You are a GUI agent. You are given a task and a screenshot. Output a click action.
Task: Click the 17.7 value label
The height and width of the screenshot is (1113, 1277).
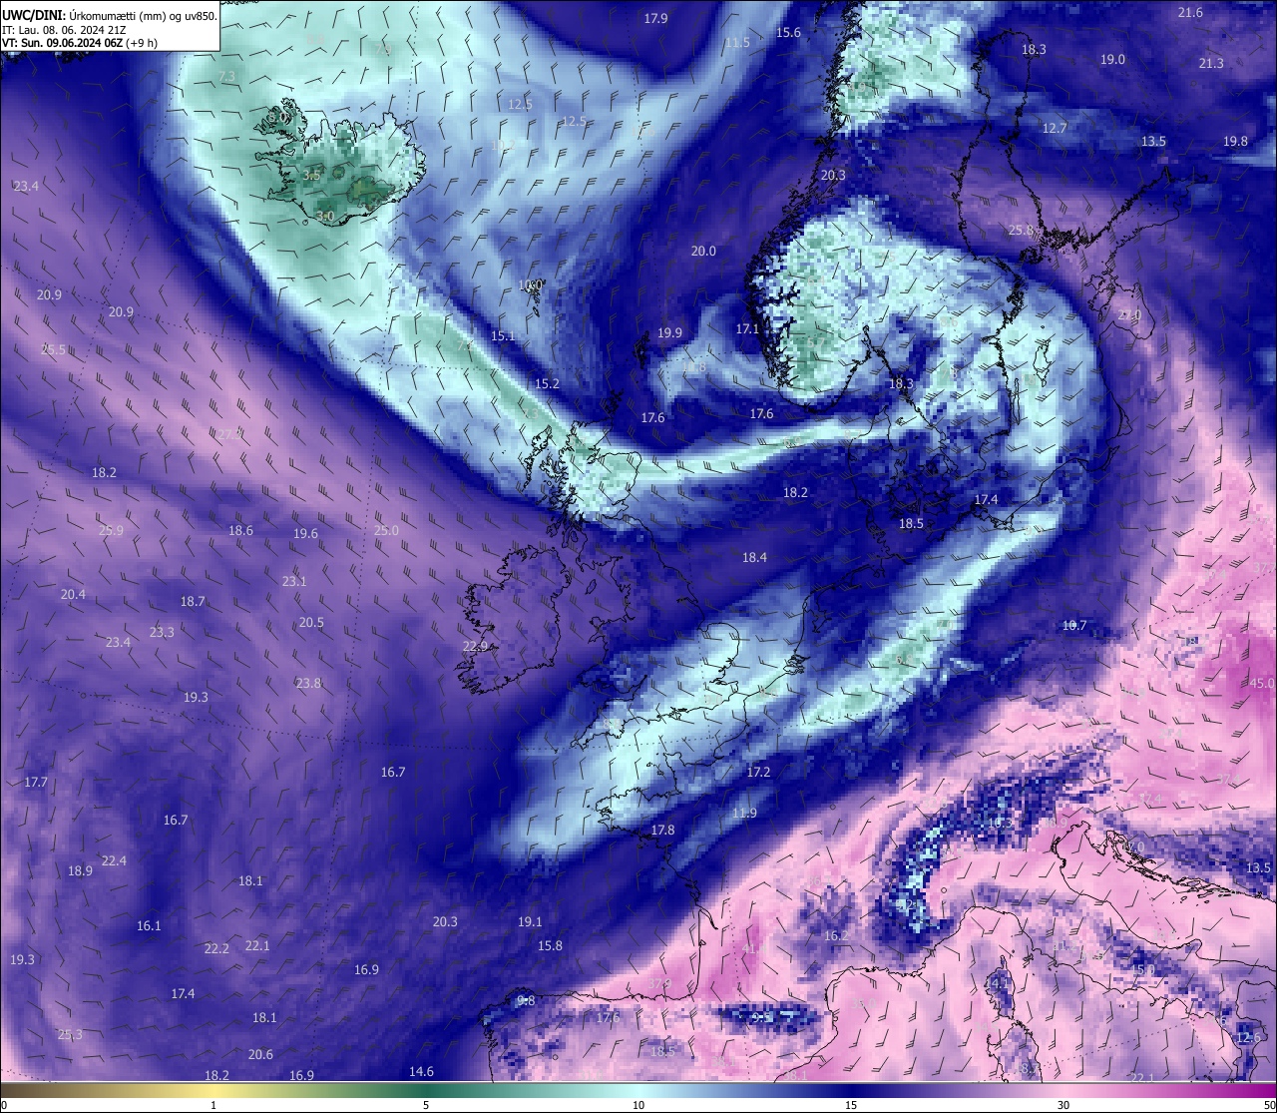pos(36,783)
